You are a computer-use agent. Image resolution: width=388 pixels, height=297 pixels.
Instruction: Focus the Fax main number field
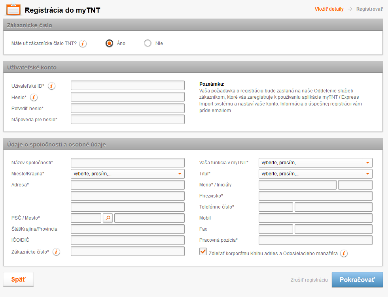tap(333, 229)
